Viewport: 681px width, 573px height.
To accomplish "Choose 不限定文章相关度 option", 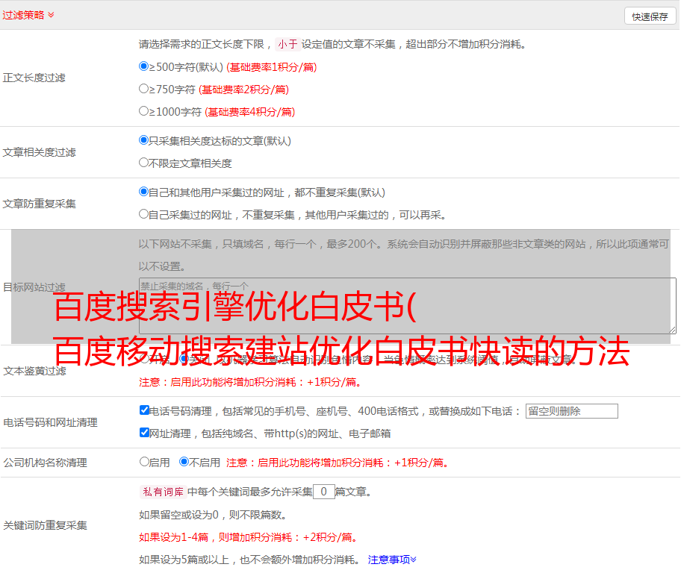I will pos(144,163).
